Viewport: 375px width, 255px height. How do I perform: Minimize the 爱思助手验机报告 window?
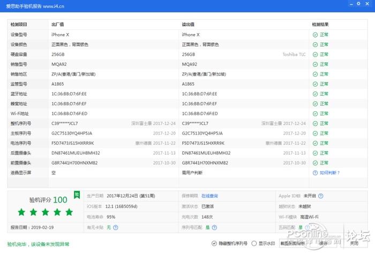click(351, 4)
